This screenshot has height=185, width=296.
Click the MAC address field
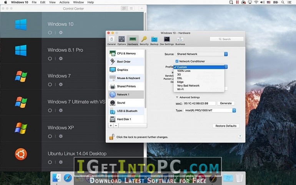point(200,103)
